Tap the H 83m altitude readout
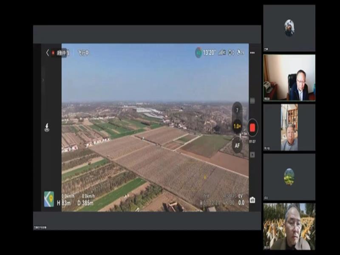340x255 pixels. 64,203
